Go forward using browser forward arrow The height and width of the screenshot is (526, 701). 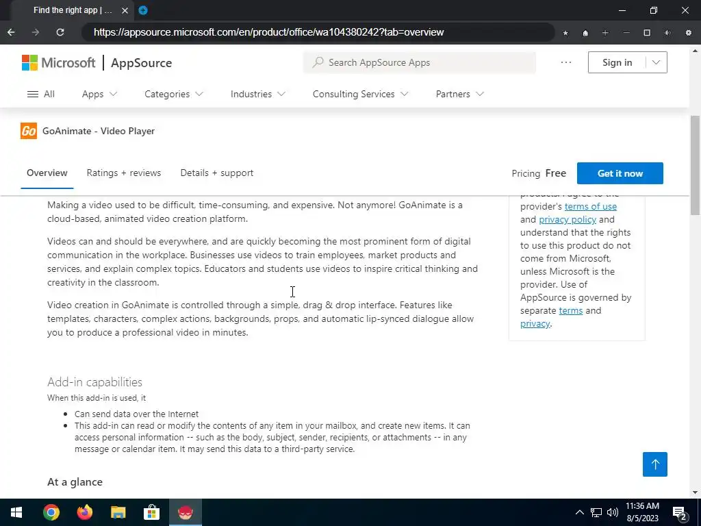click(x=36, y=32)
